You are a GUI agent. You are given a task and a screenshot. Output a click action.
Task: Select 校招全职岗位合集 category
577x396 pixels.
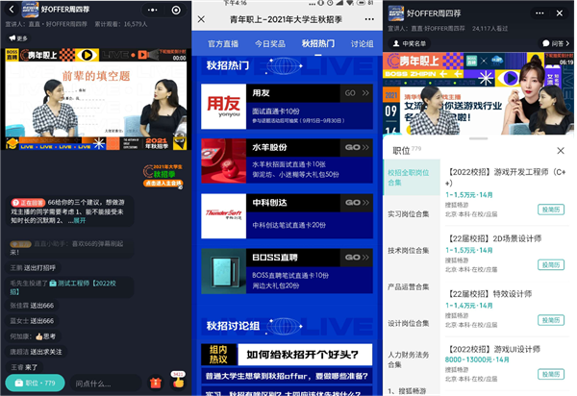(411, 178)
